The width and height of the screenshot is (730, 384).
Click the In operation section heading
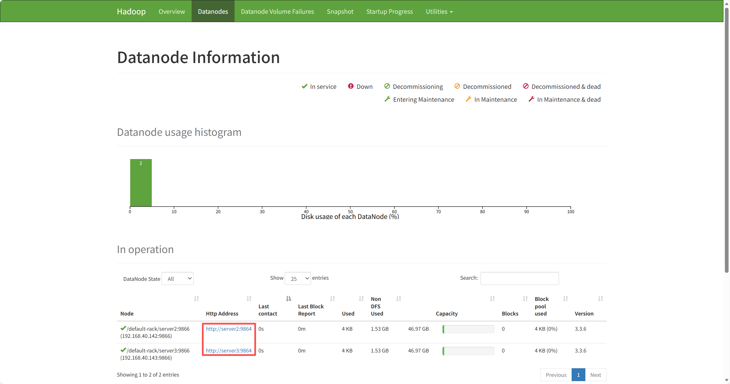pos(145,249)
